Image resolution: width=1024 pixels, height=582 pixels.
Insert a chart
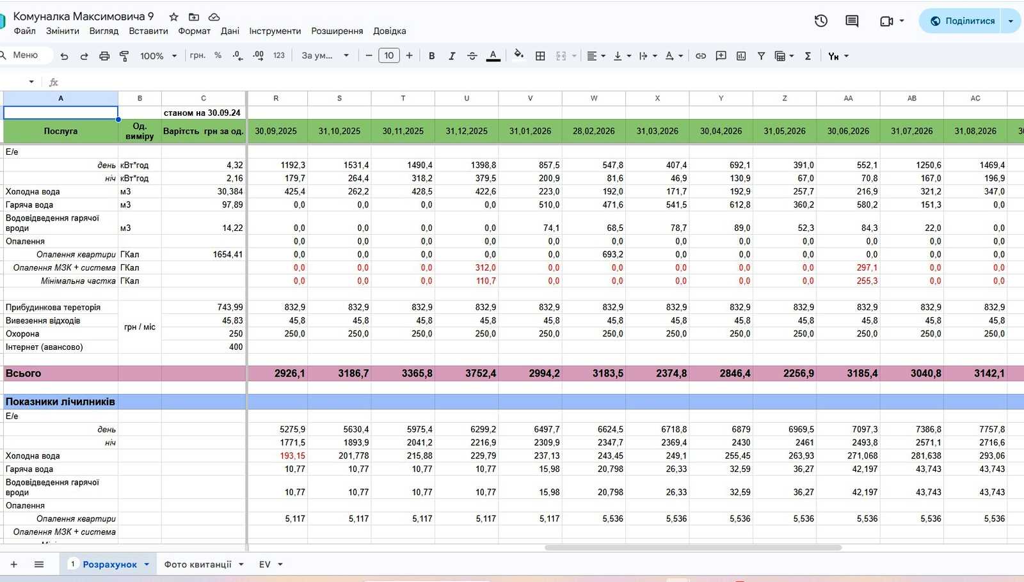[741, 56]
